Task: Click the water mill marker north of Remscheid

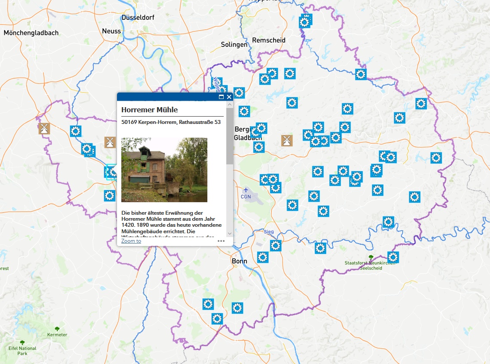Action: click(305, 22)
